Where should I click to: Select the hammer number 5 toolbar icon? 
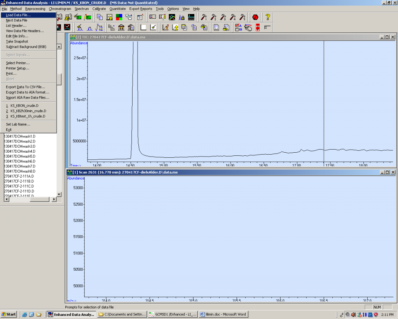(x=243, y=17)
